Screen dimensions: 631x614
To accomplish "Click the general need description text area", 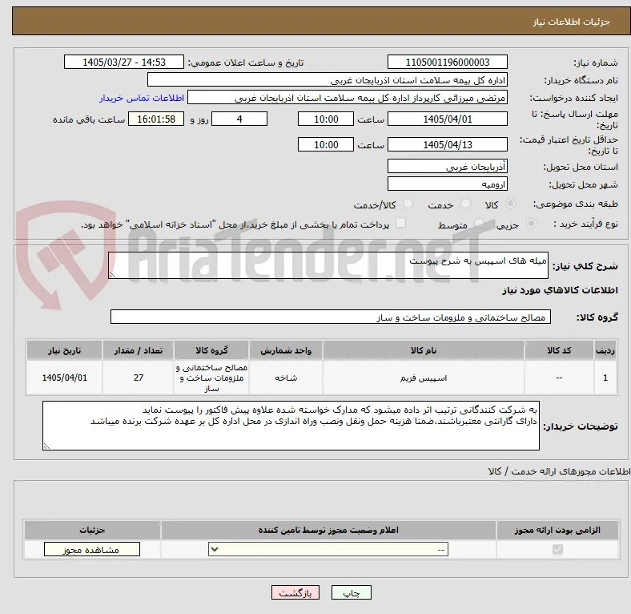I will click(328, 265).
